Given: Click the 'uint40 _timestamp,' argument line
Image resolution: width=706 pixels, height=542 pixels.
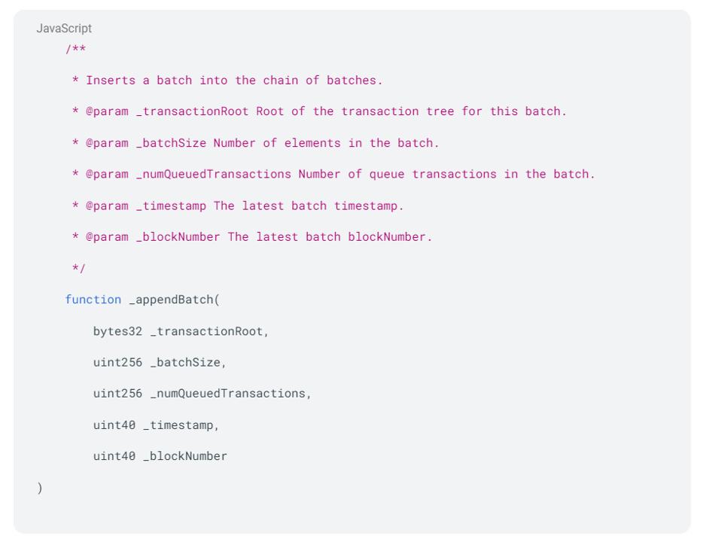Looking at the screenshot, I should (156, 425).
